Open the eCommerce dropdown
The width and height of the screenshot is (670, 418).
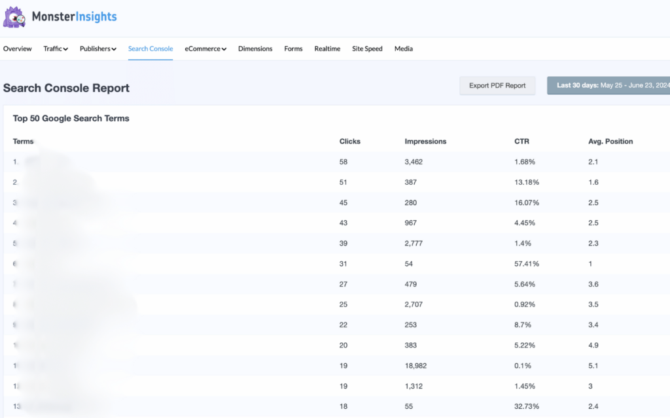(x=205, y=48)
